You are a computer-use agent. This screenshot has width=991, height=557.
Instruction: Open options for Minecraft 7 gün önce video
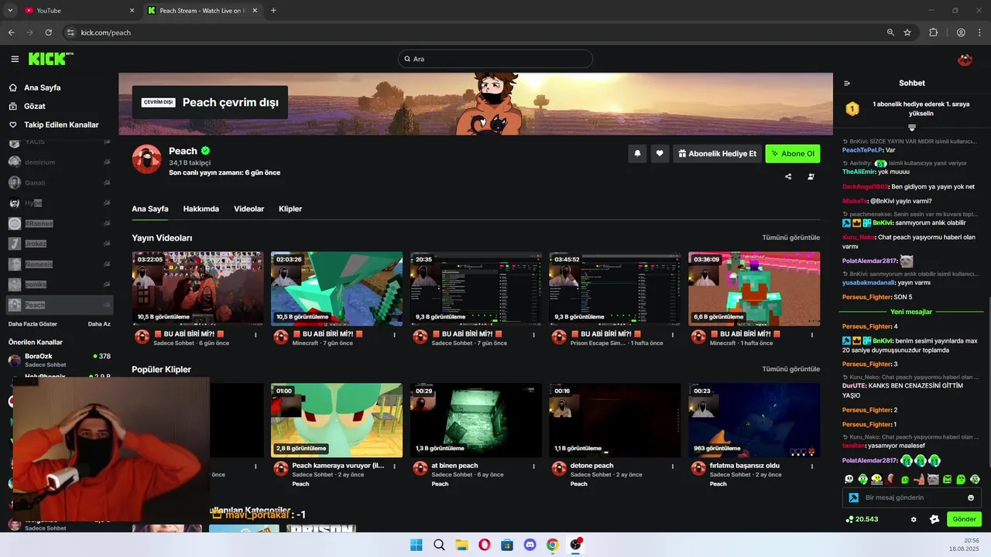click(395, 335)
